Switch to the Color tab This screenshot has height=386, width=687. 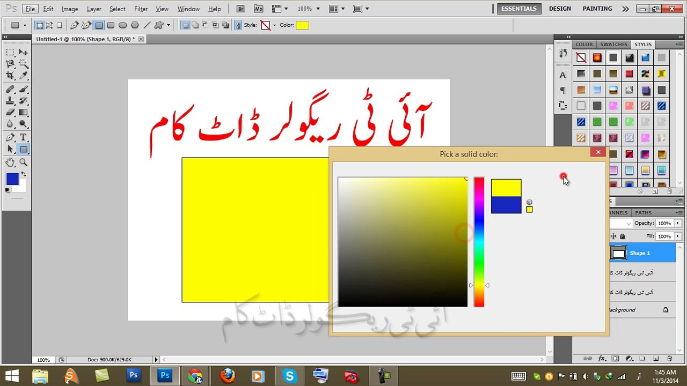584,44
